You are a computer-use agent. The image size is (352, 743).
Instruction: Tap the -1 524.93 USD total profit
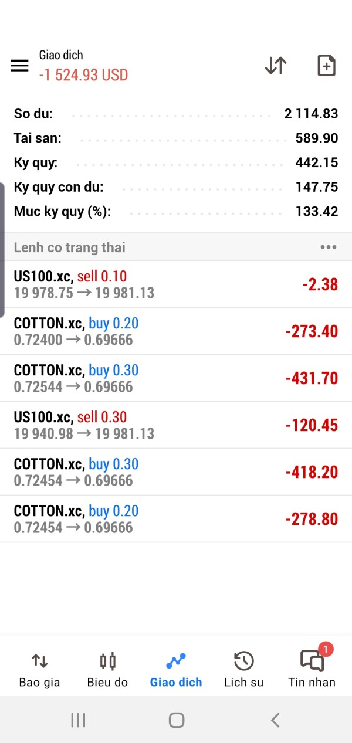(83, 75)
